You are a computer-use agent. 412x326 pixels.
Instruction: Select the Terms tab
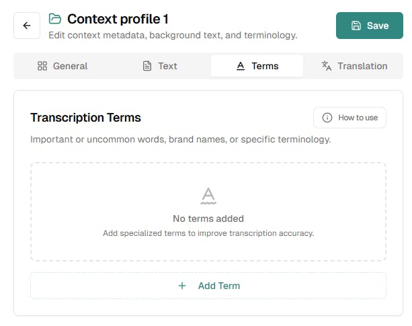[257, 66]
